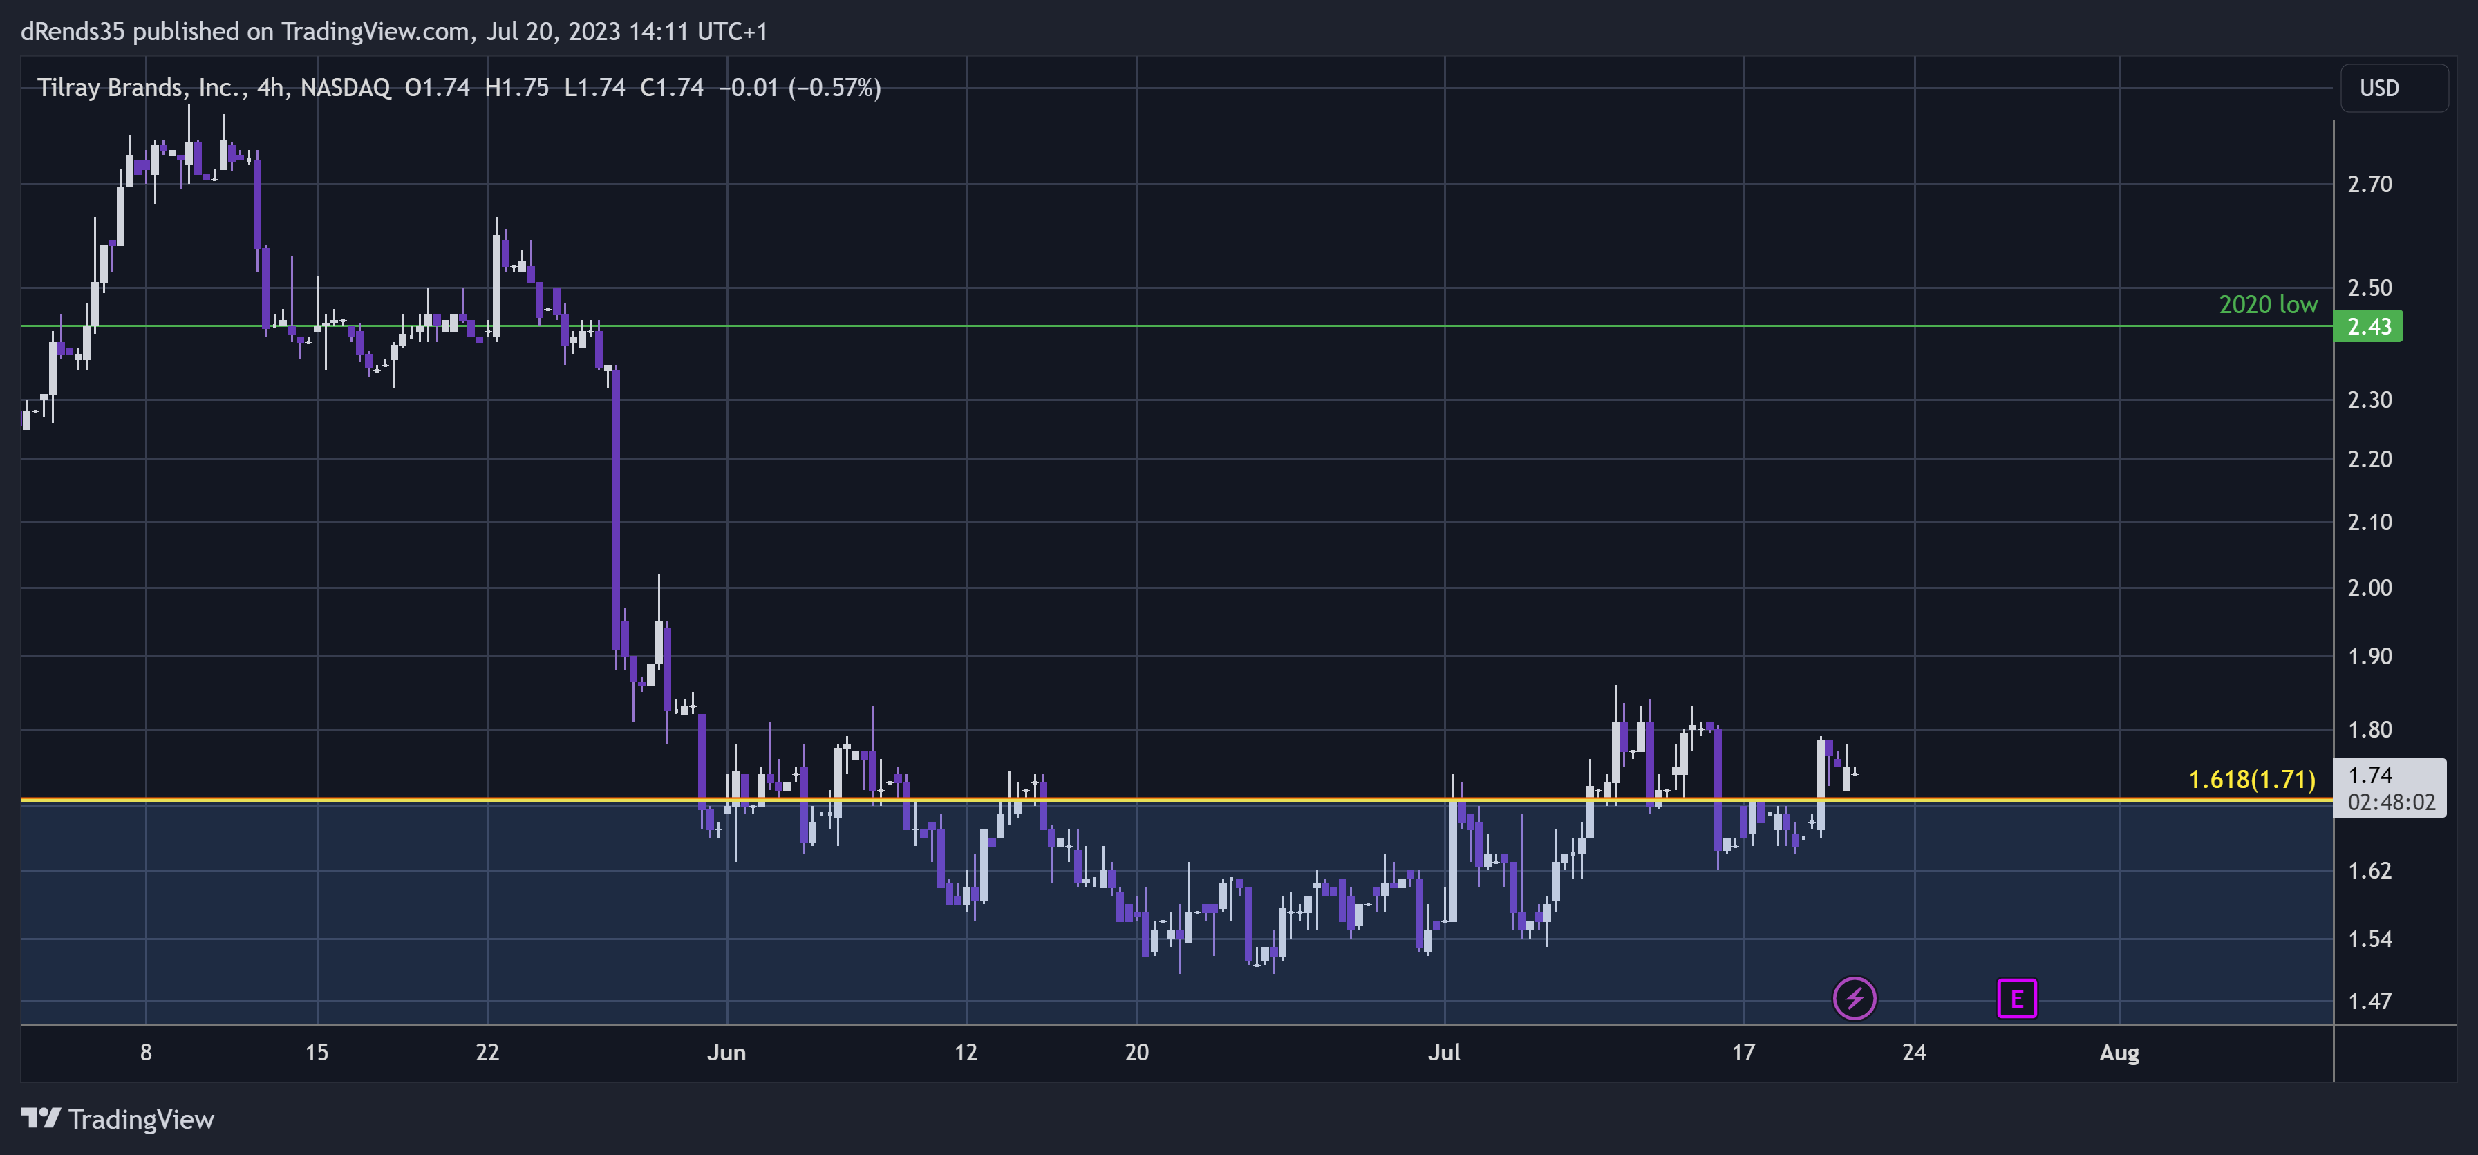Click the 20 date label on time axis
This screenshot has height=1155, width=2478.
click(1137, 1053)
